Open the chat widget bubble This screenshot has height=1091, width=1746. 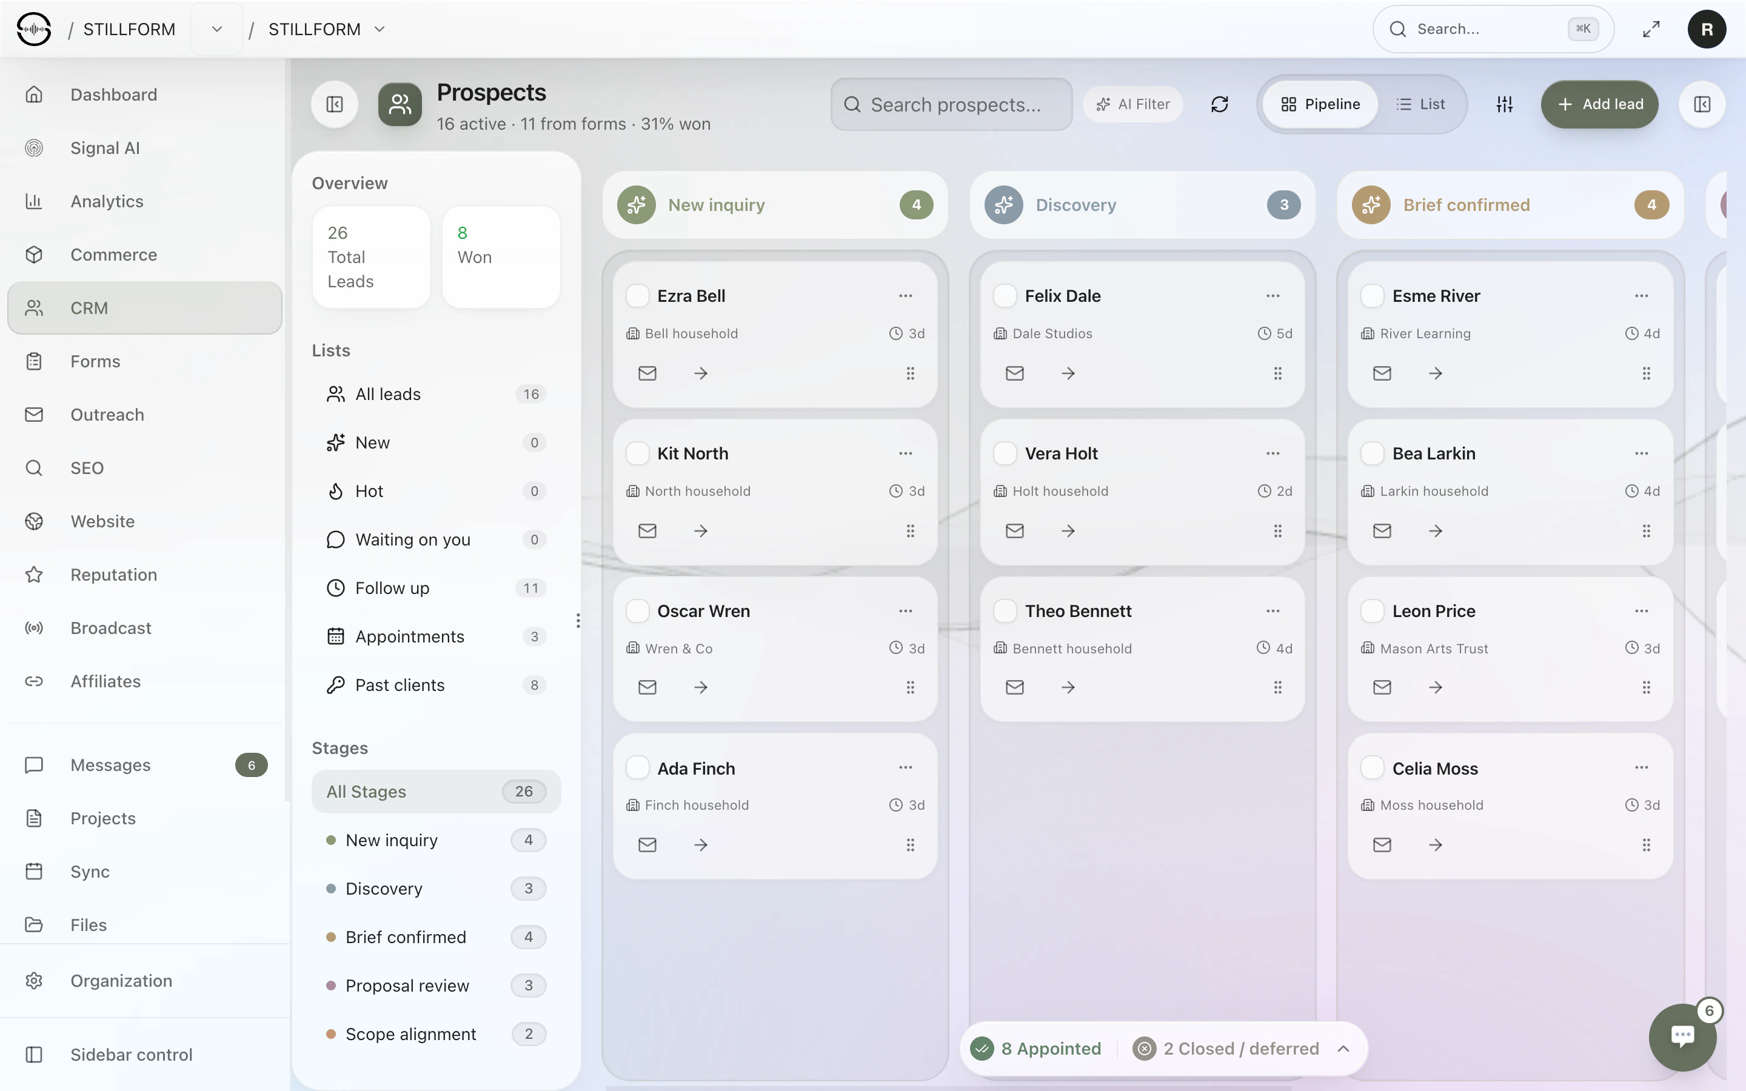coord(1682,1037)
